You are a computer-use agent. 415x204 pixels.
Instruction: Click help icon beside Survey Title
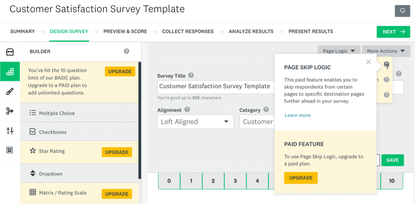(x=191, y=75)
